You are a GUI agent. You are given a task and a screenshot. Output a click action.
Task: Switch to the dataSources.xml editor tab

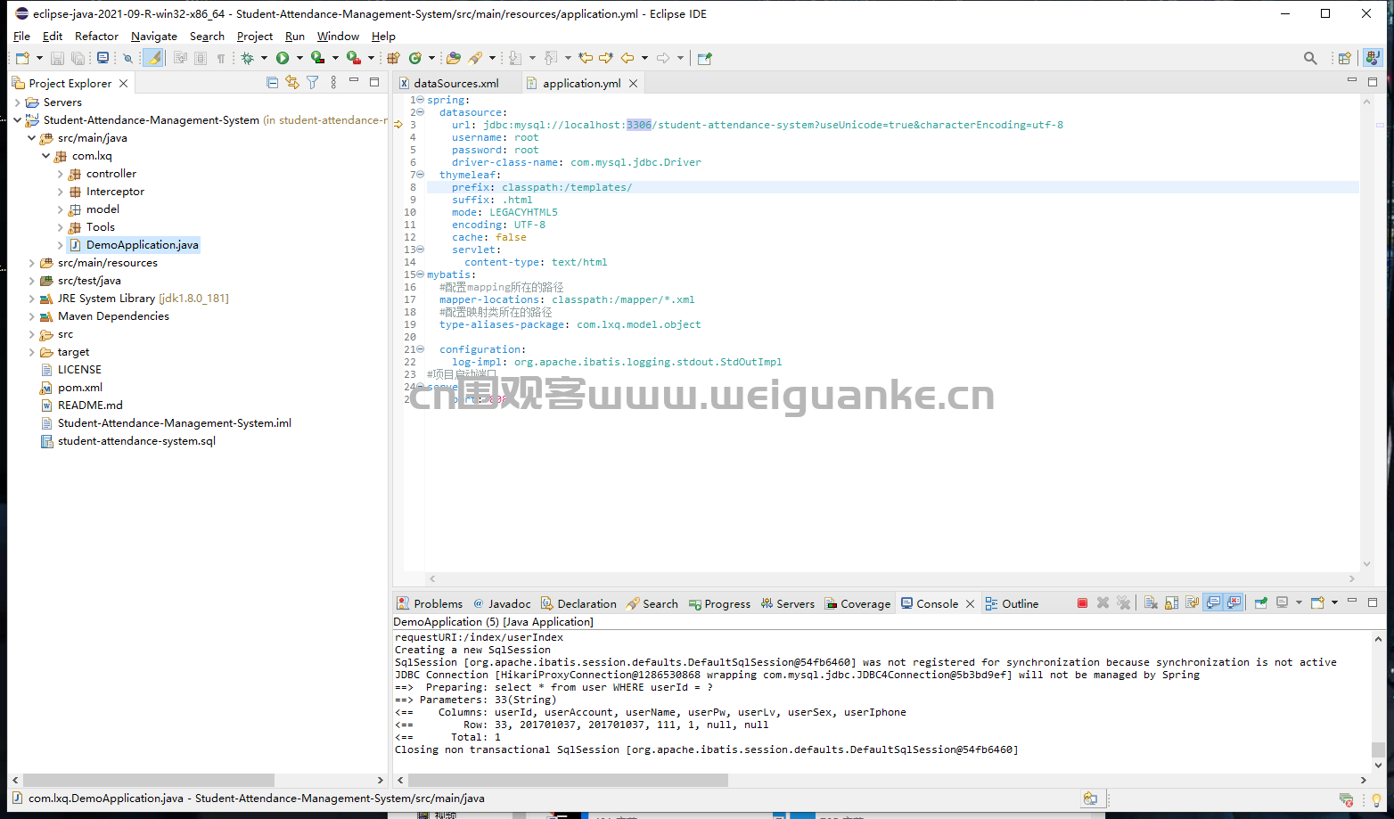click(x=455, y=83)
